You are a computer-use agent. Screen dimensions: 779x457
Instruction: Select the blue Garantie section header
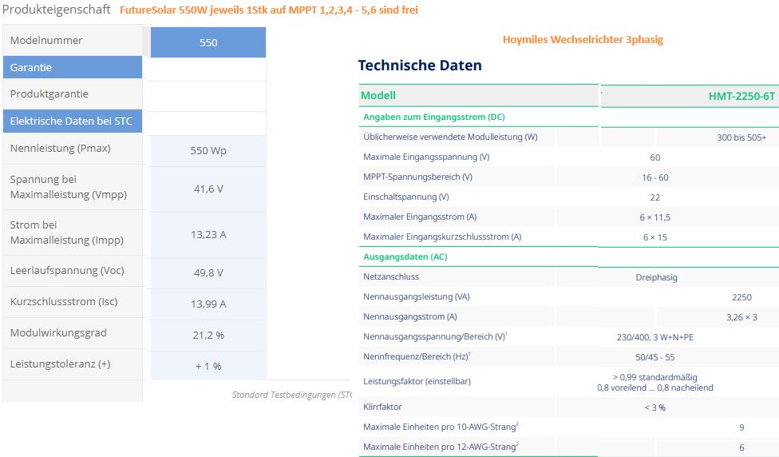pos(73,67)
